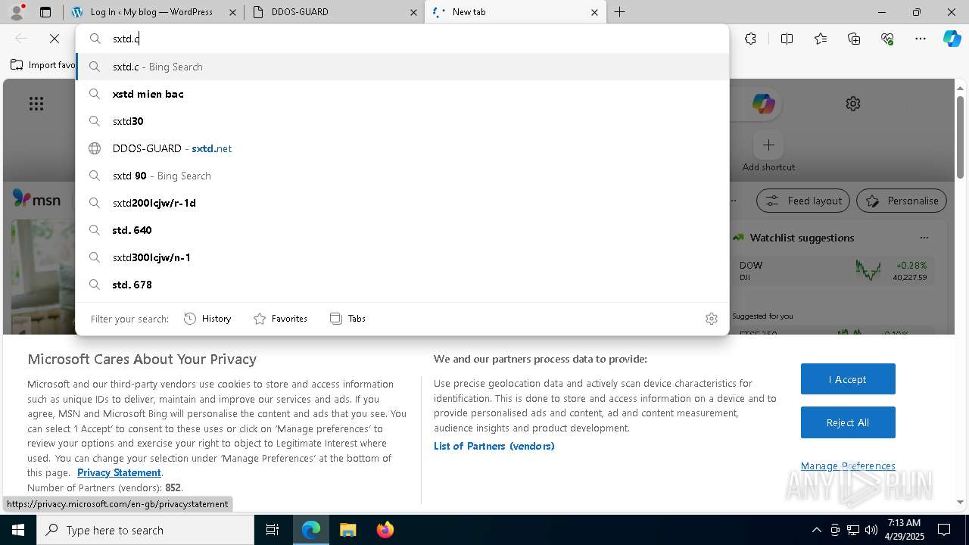This screenshot has height=545, width=969.
Task: Open new tab page settings gear
Action: click(853, 104)
